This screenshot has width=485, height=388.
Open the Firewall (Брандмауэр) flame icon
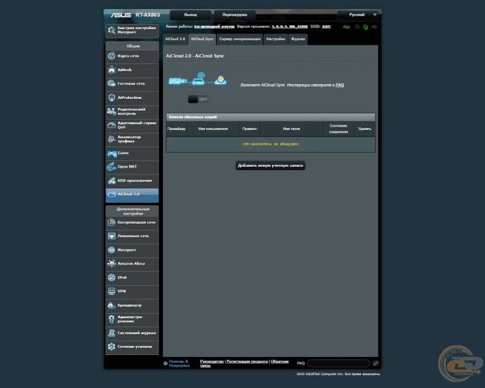point(111,305)
